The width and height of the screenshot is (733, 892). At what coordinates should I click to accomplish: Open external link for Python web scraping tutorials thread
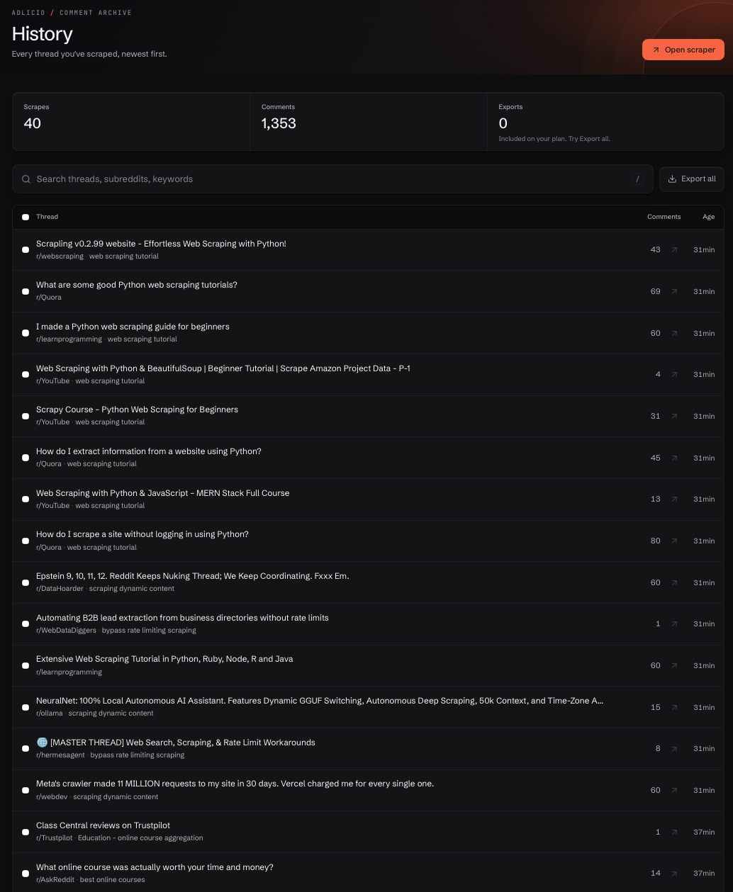pos(674,291)
